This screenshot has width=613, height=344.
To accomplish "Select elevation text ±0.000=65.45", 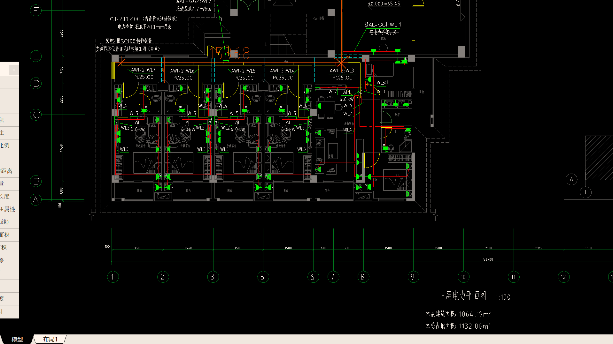I will [384, 4].
